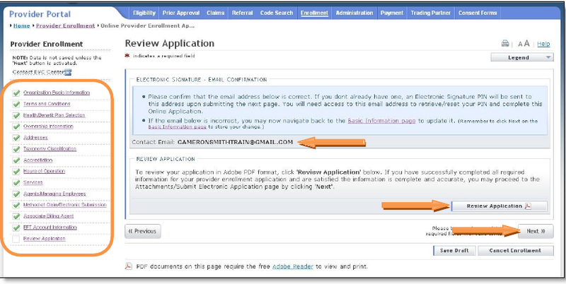Open Organization Basic Information step
This screenshot has height=284, width=566.
57,93
